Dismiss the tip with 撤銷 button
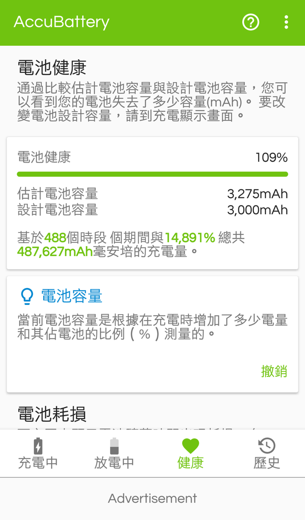Screen dimensions: 305x520 (274, 371)
